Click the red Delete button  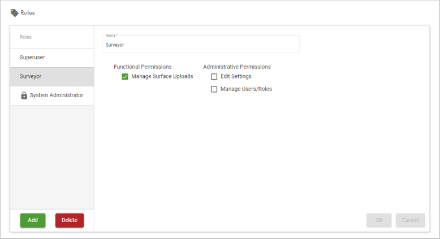pyautogui.click(x=70, y=220)
